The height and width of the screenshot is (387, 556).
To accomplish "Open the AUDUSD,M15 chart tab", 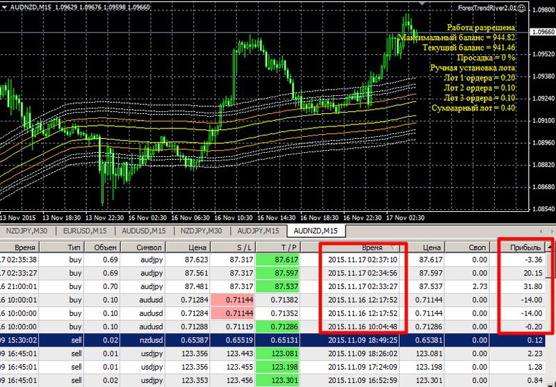I will click(142, 231).
